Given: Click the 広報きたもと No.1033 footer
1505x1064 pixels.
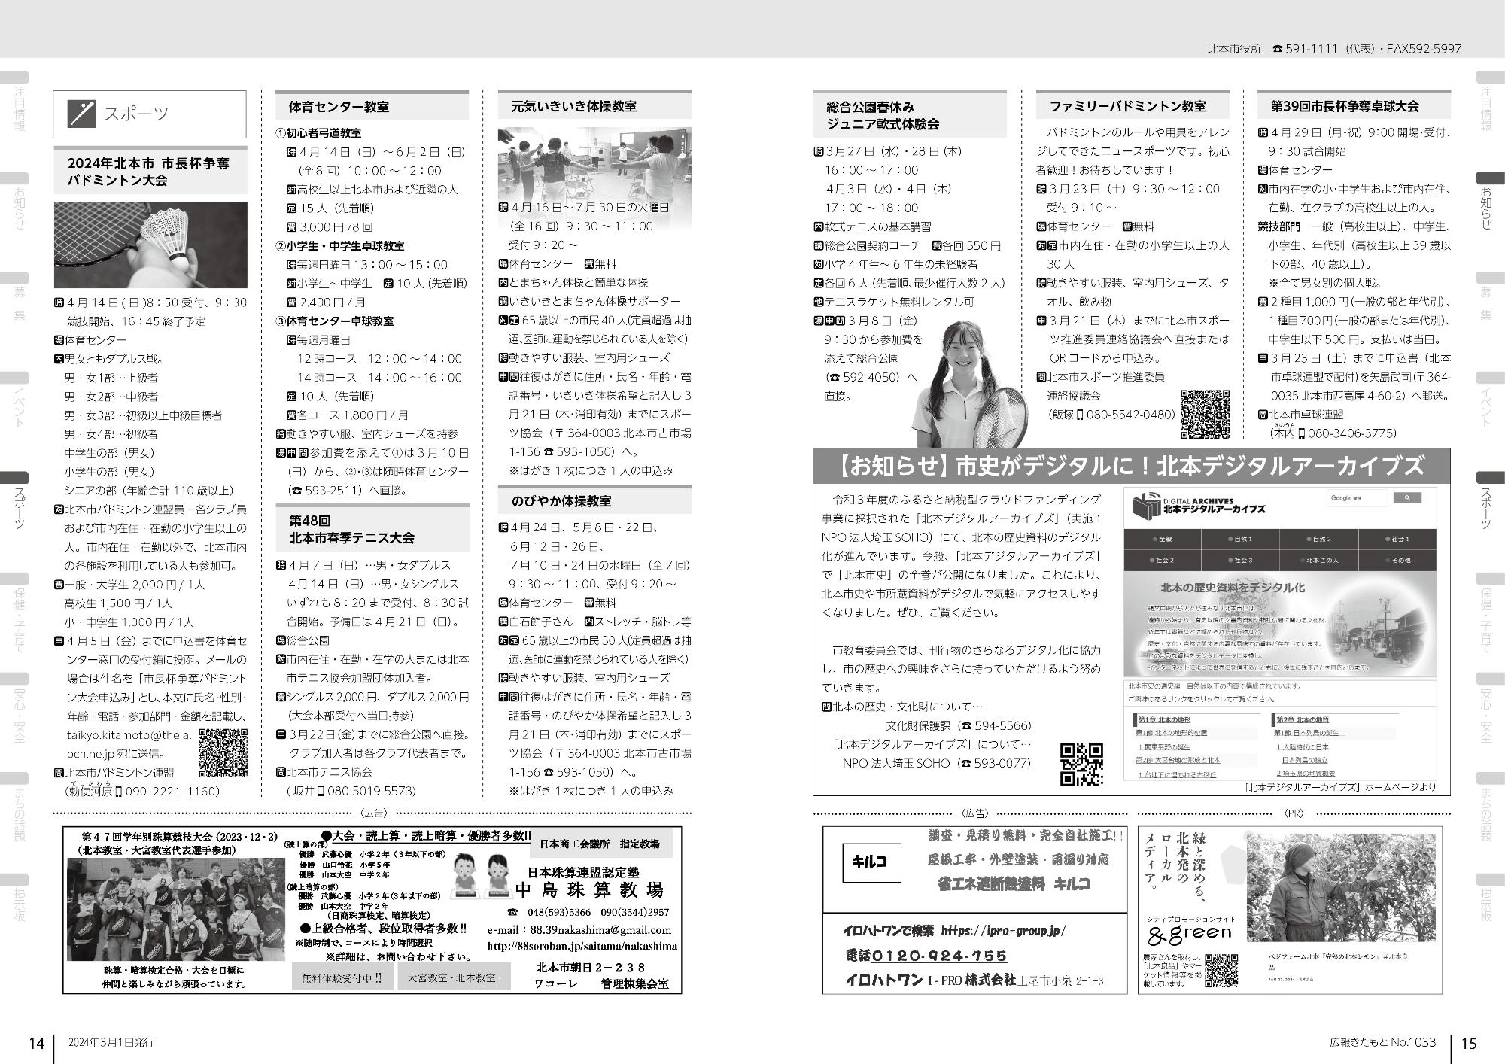Looking at the screenshot, I should pos(1383,1043).
